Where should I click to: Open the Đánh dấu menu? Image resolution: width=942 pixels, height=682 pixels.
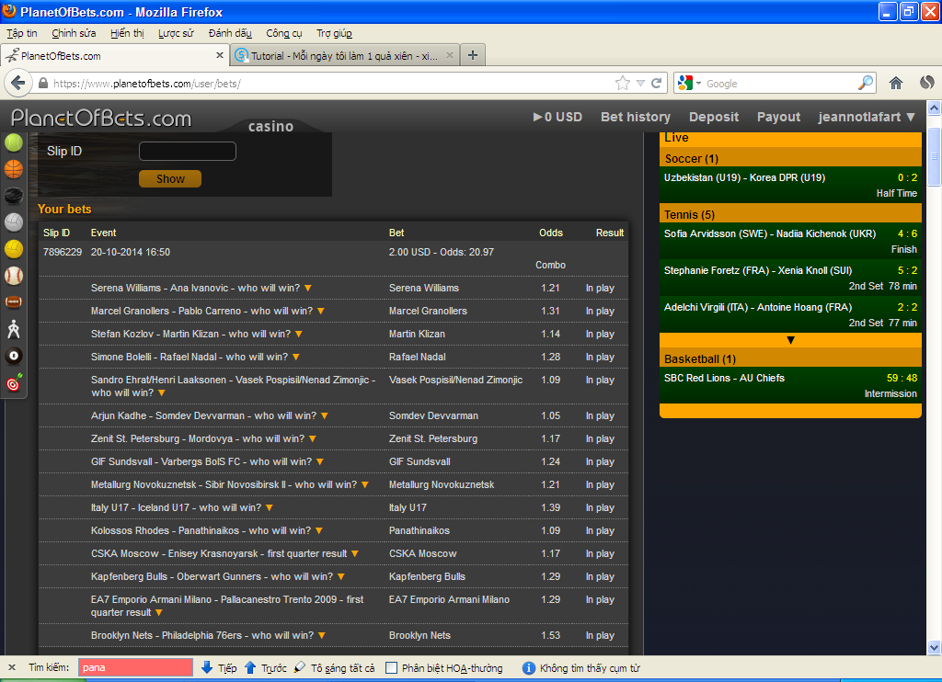(230, 33)
